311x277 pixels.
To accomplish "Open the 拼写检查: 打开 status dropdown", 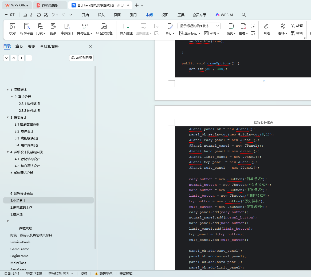I will point(61,274).
